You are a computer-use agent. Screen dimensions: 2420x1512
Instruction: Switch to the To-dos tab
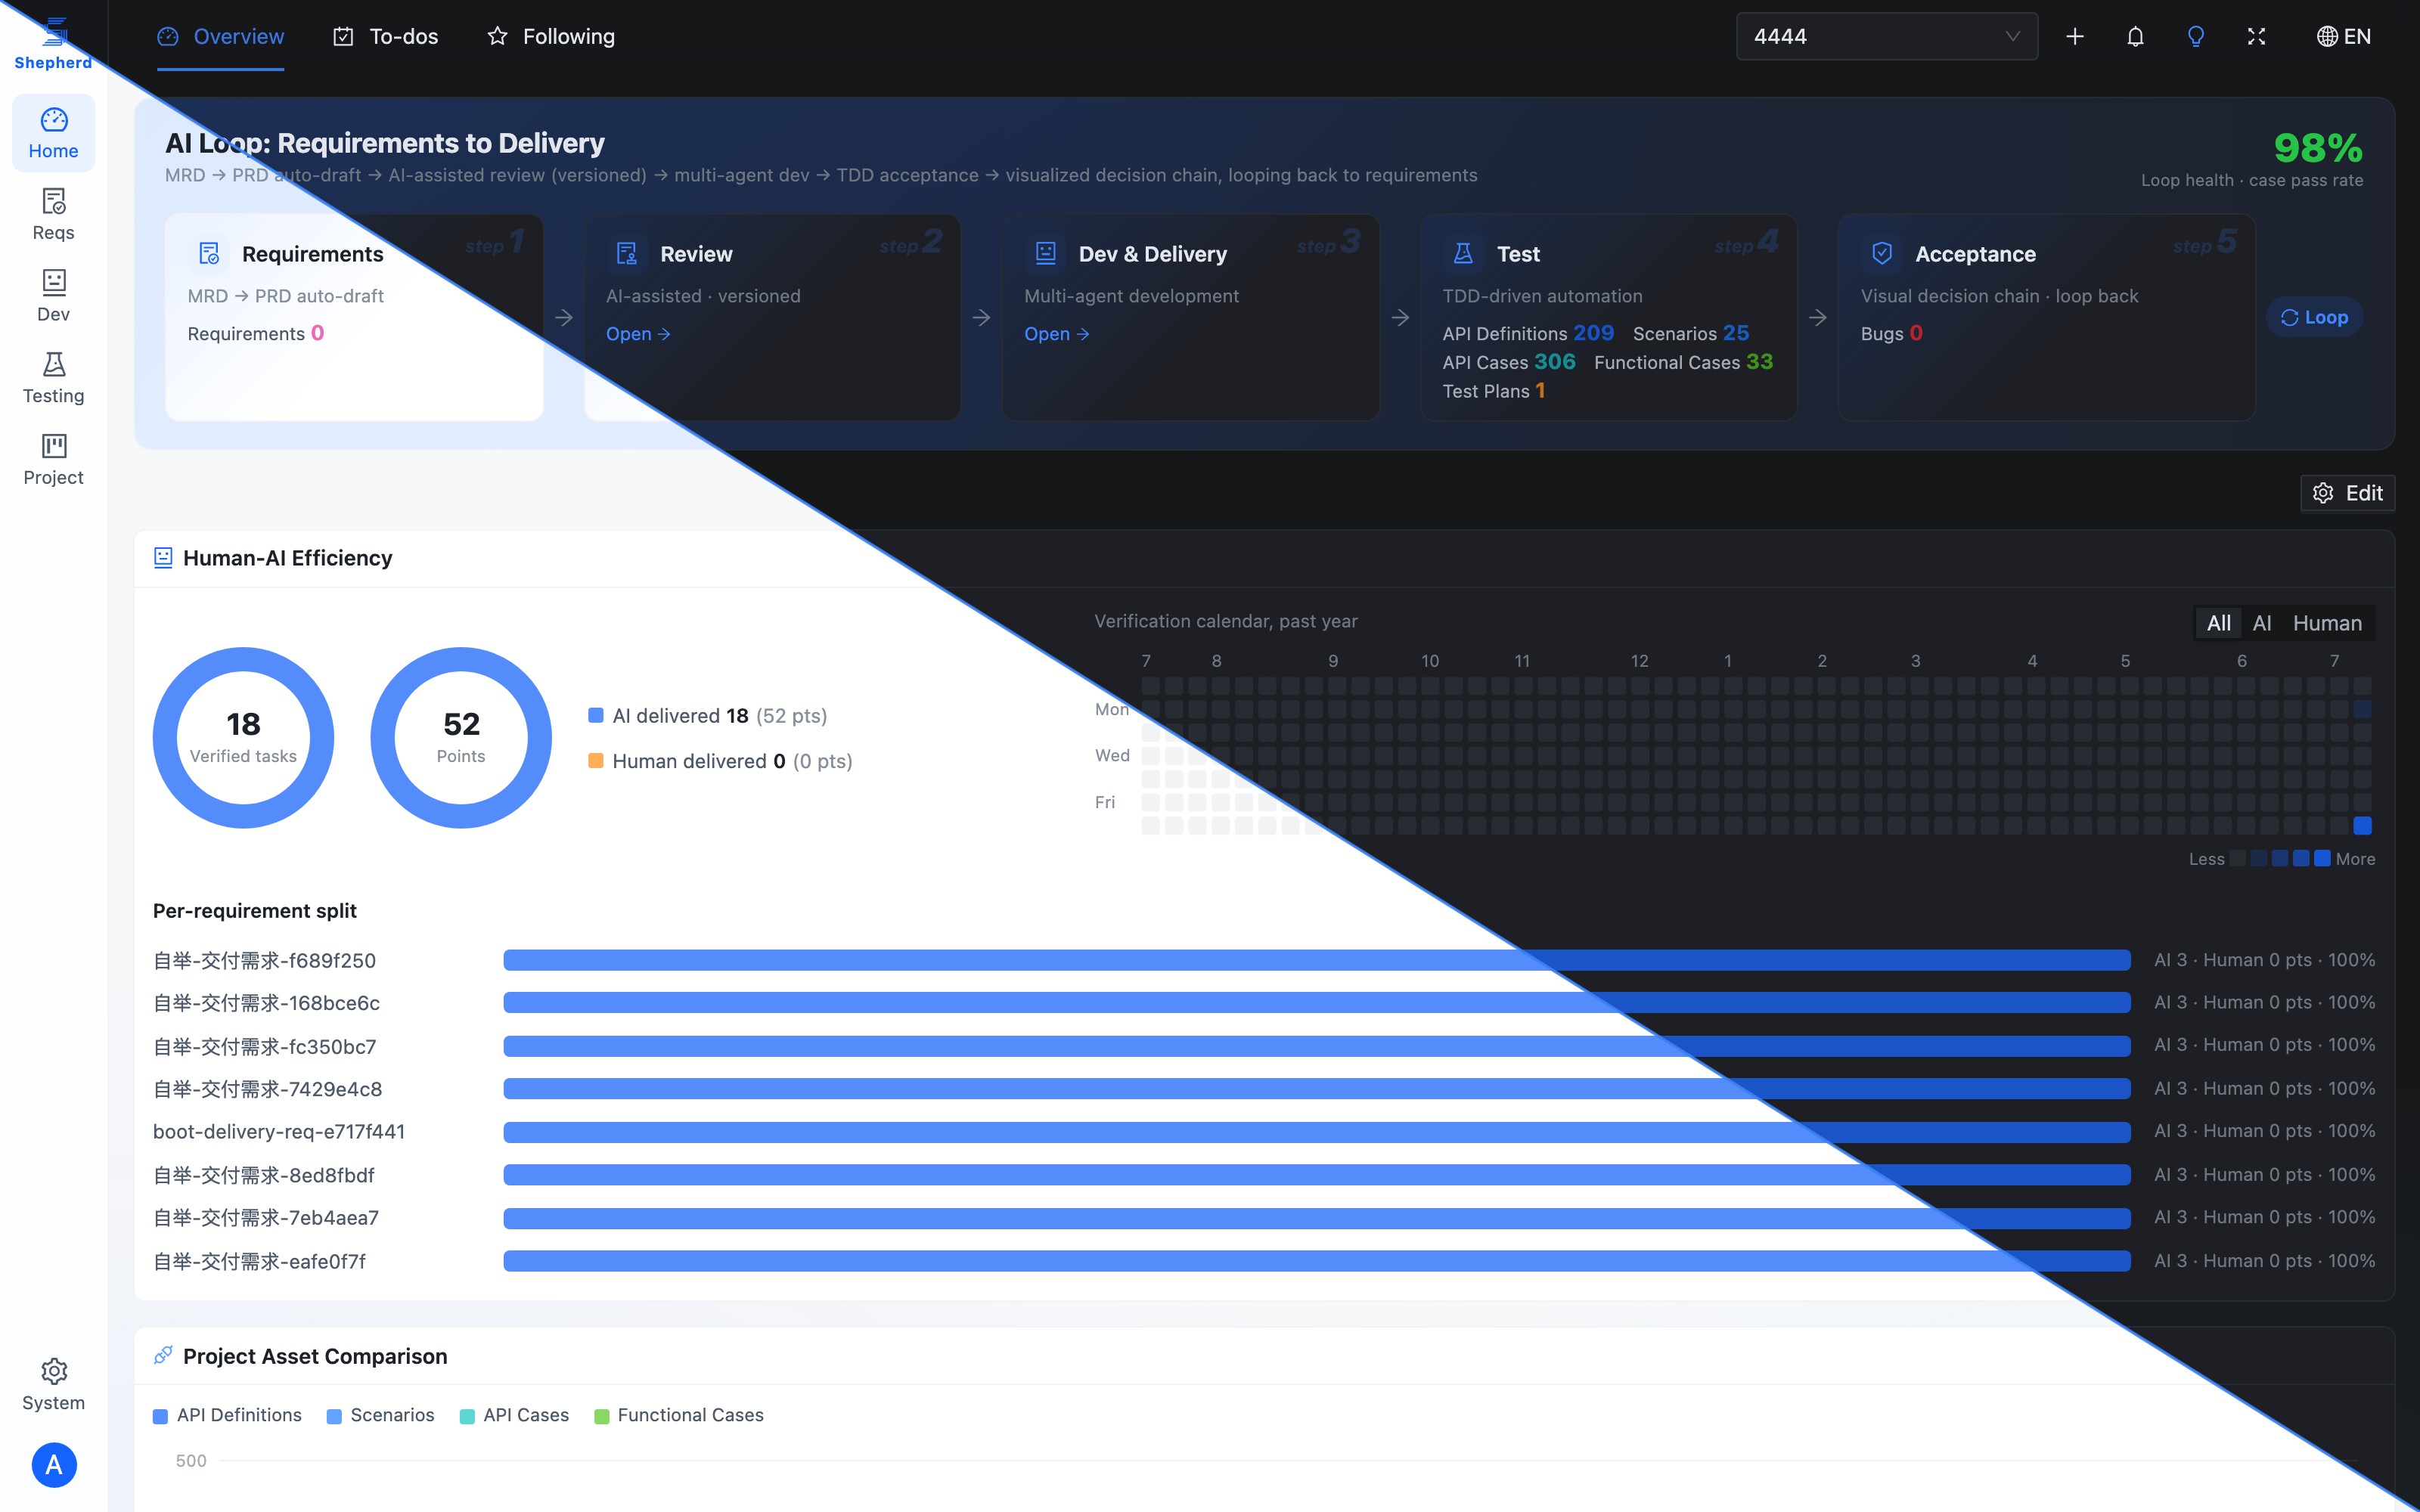click(386, 37)
